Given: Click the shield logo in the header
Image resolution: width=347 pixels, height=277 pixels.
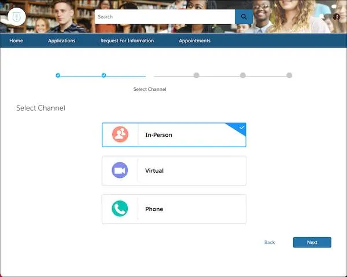Looking at the screenshot, I should (x=17, y=17).
